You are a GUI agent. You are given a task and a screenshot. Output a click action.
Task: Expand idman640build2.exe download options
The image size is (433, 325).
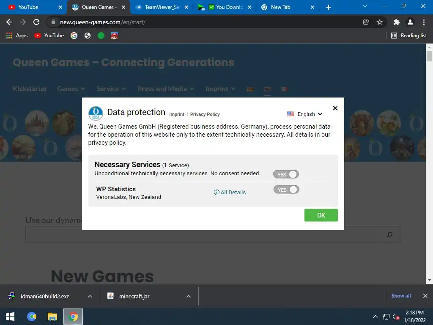point(90,296)
